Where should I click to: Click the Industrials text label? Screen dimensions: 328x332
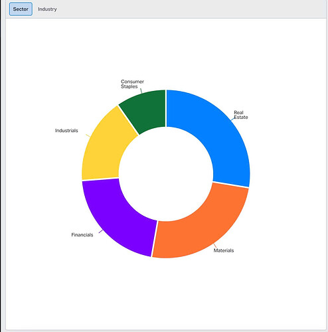click(66, 131)
